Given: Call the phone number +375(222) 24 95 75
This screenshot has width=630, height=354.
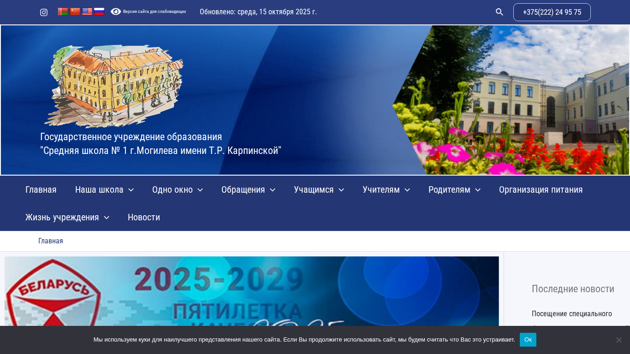Looking at the screenshot, I should coord(552,12).
